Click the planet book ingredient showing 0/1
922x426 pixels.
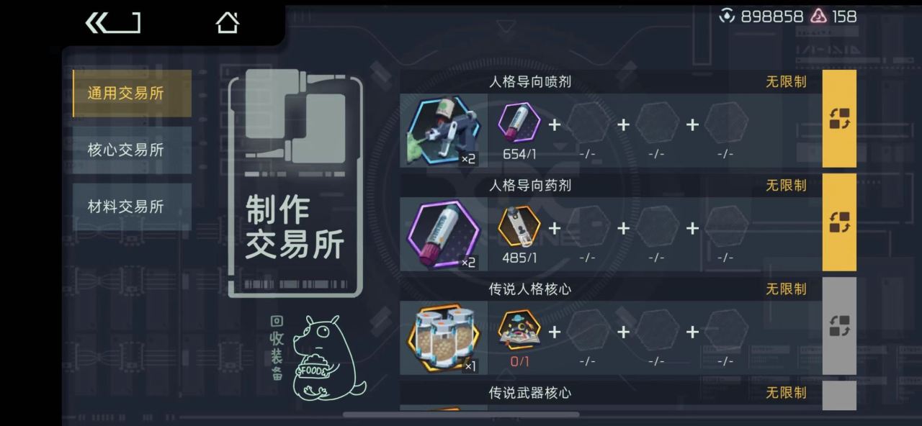pos(519,331)
